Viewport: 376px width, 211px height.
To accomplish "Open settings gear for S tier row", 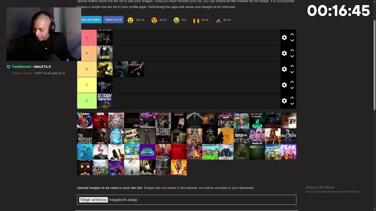I will [x=284, y=38].
